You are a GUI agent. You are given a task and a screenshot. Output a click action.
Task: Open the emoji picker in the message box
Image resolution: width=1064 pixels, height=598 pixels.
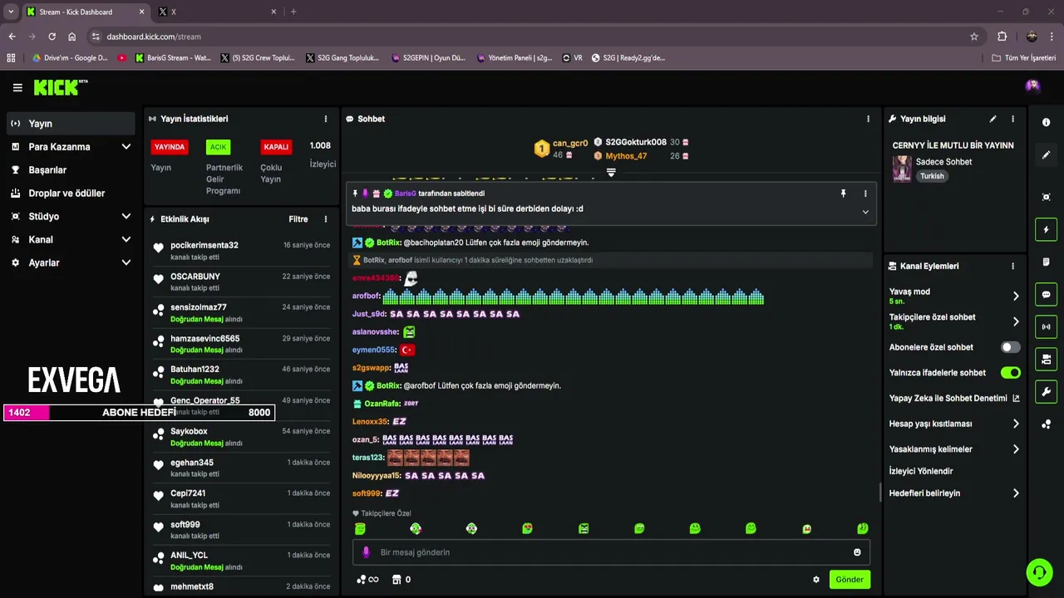pos(857,552)
